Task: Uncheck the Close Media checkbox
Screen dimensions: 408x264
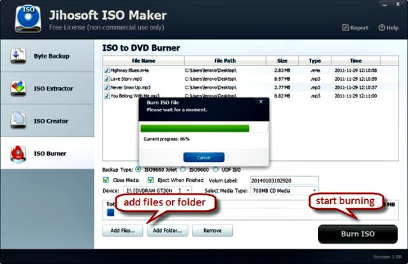Action: click(x=106, y=179)
